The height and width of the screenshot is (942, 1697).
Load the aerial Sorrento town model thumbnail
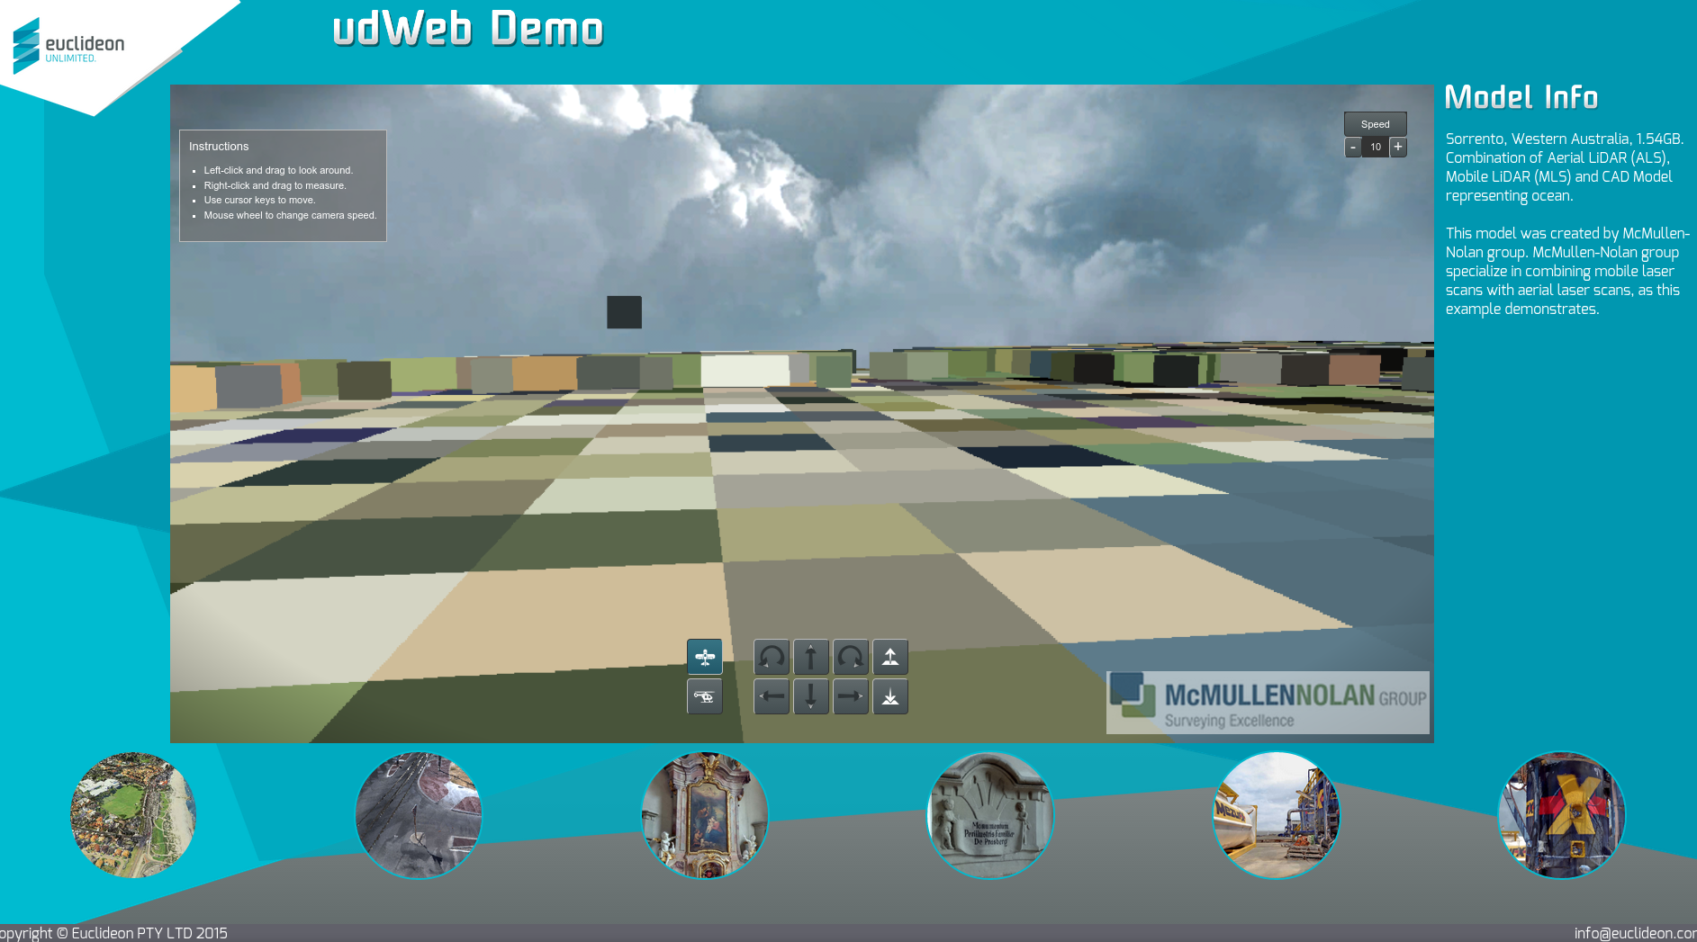[133, 815]
